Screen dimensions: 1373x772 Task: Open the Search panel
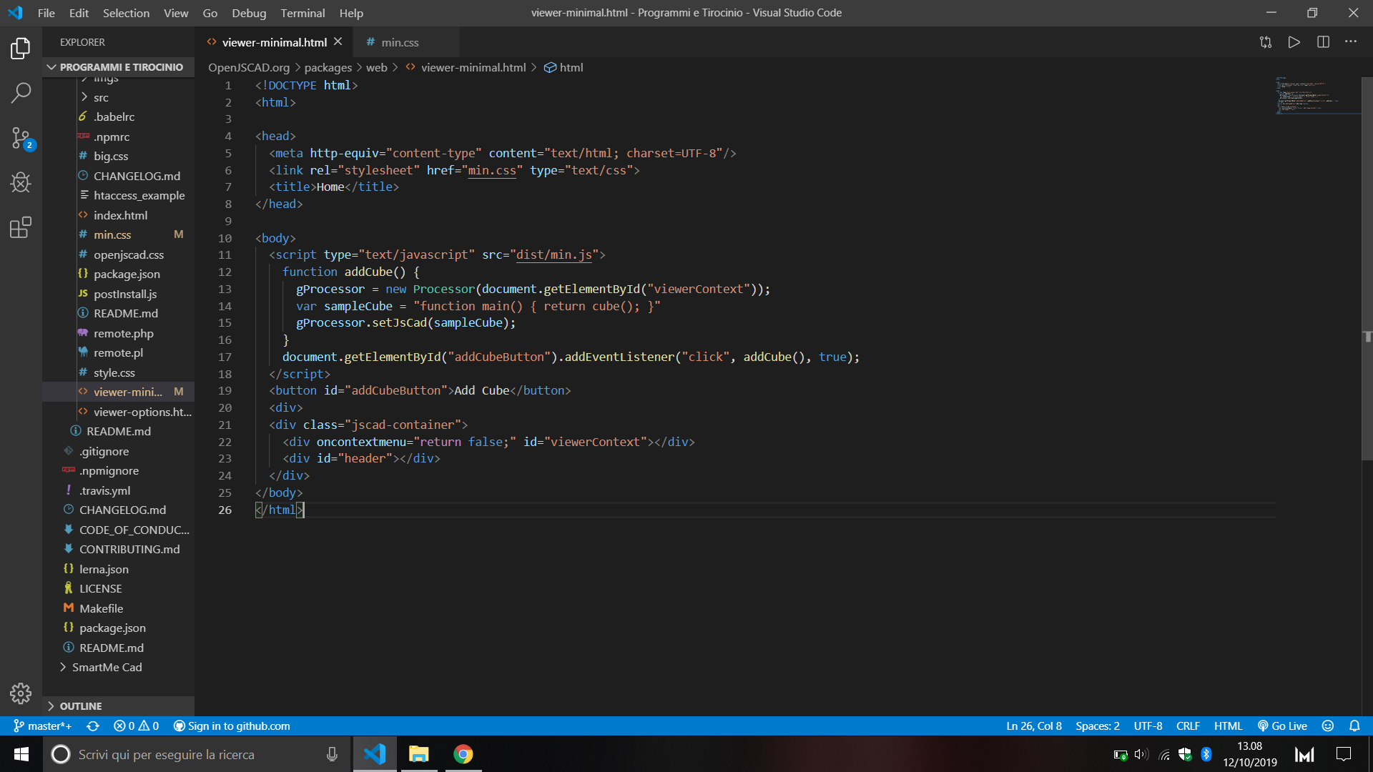tap(21, 93)
